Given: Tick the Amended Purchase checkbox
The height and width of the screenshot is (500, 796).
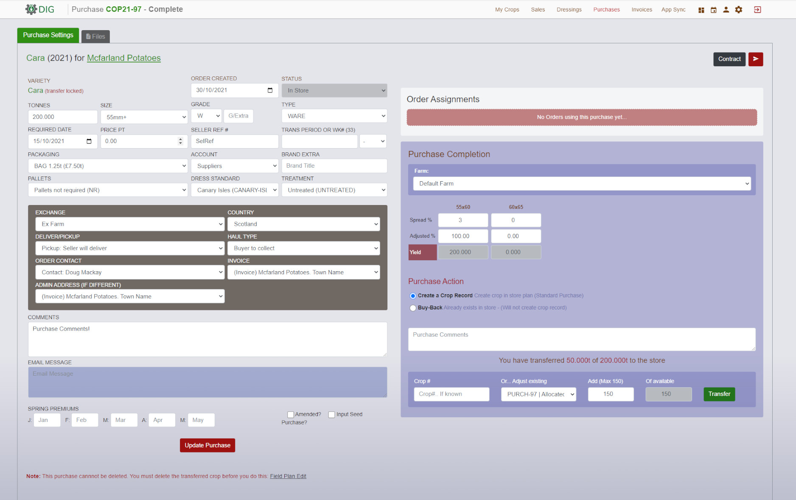Looking at the screenshot, I should click(291, 415).
